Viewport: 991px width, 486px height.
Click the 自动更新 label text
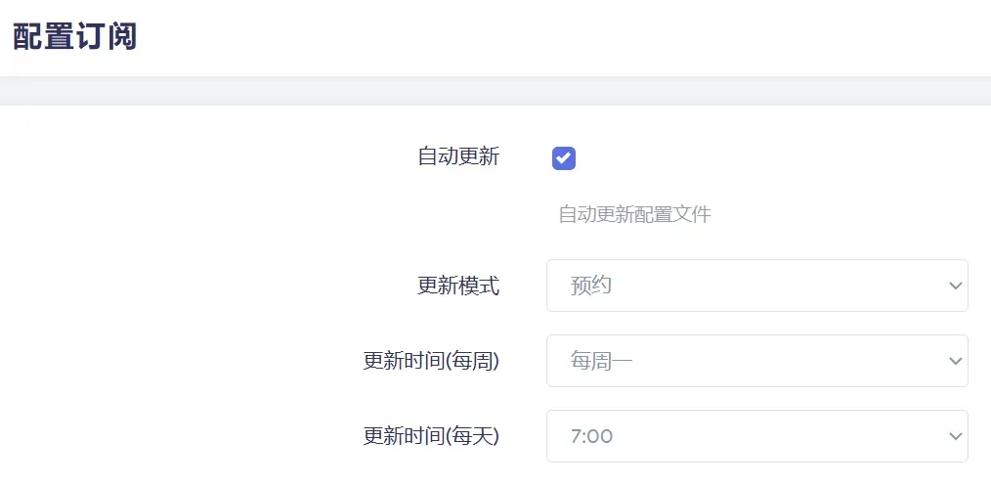458,156
